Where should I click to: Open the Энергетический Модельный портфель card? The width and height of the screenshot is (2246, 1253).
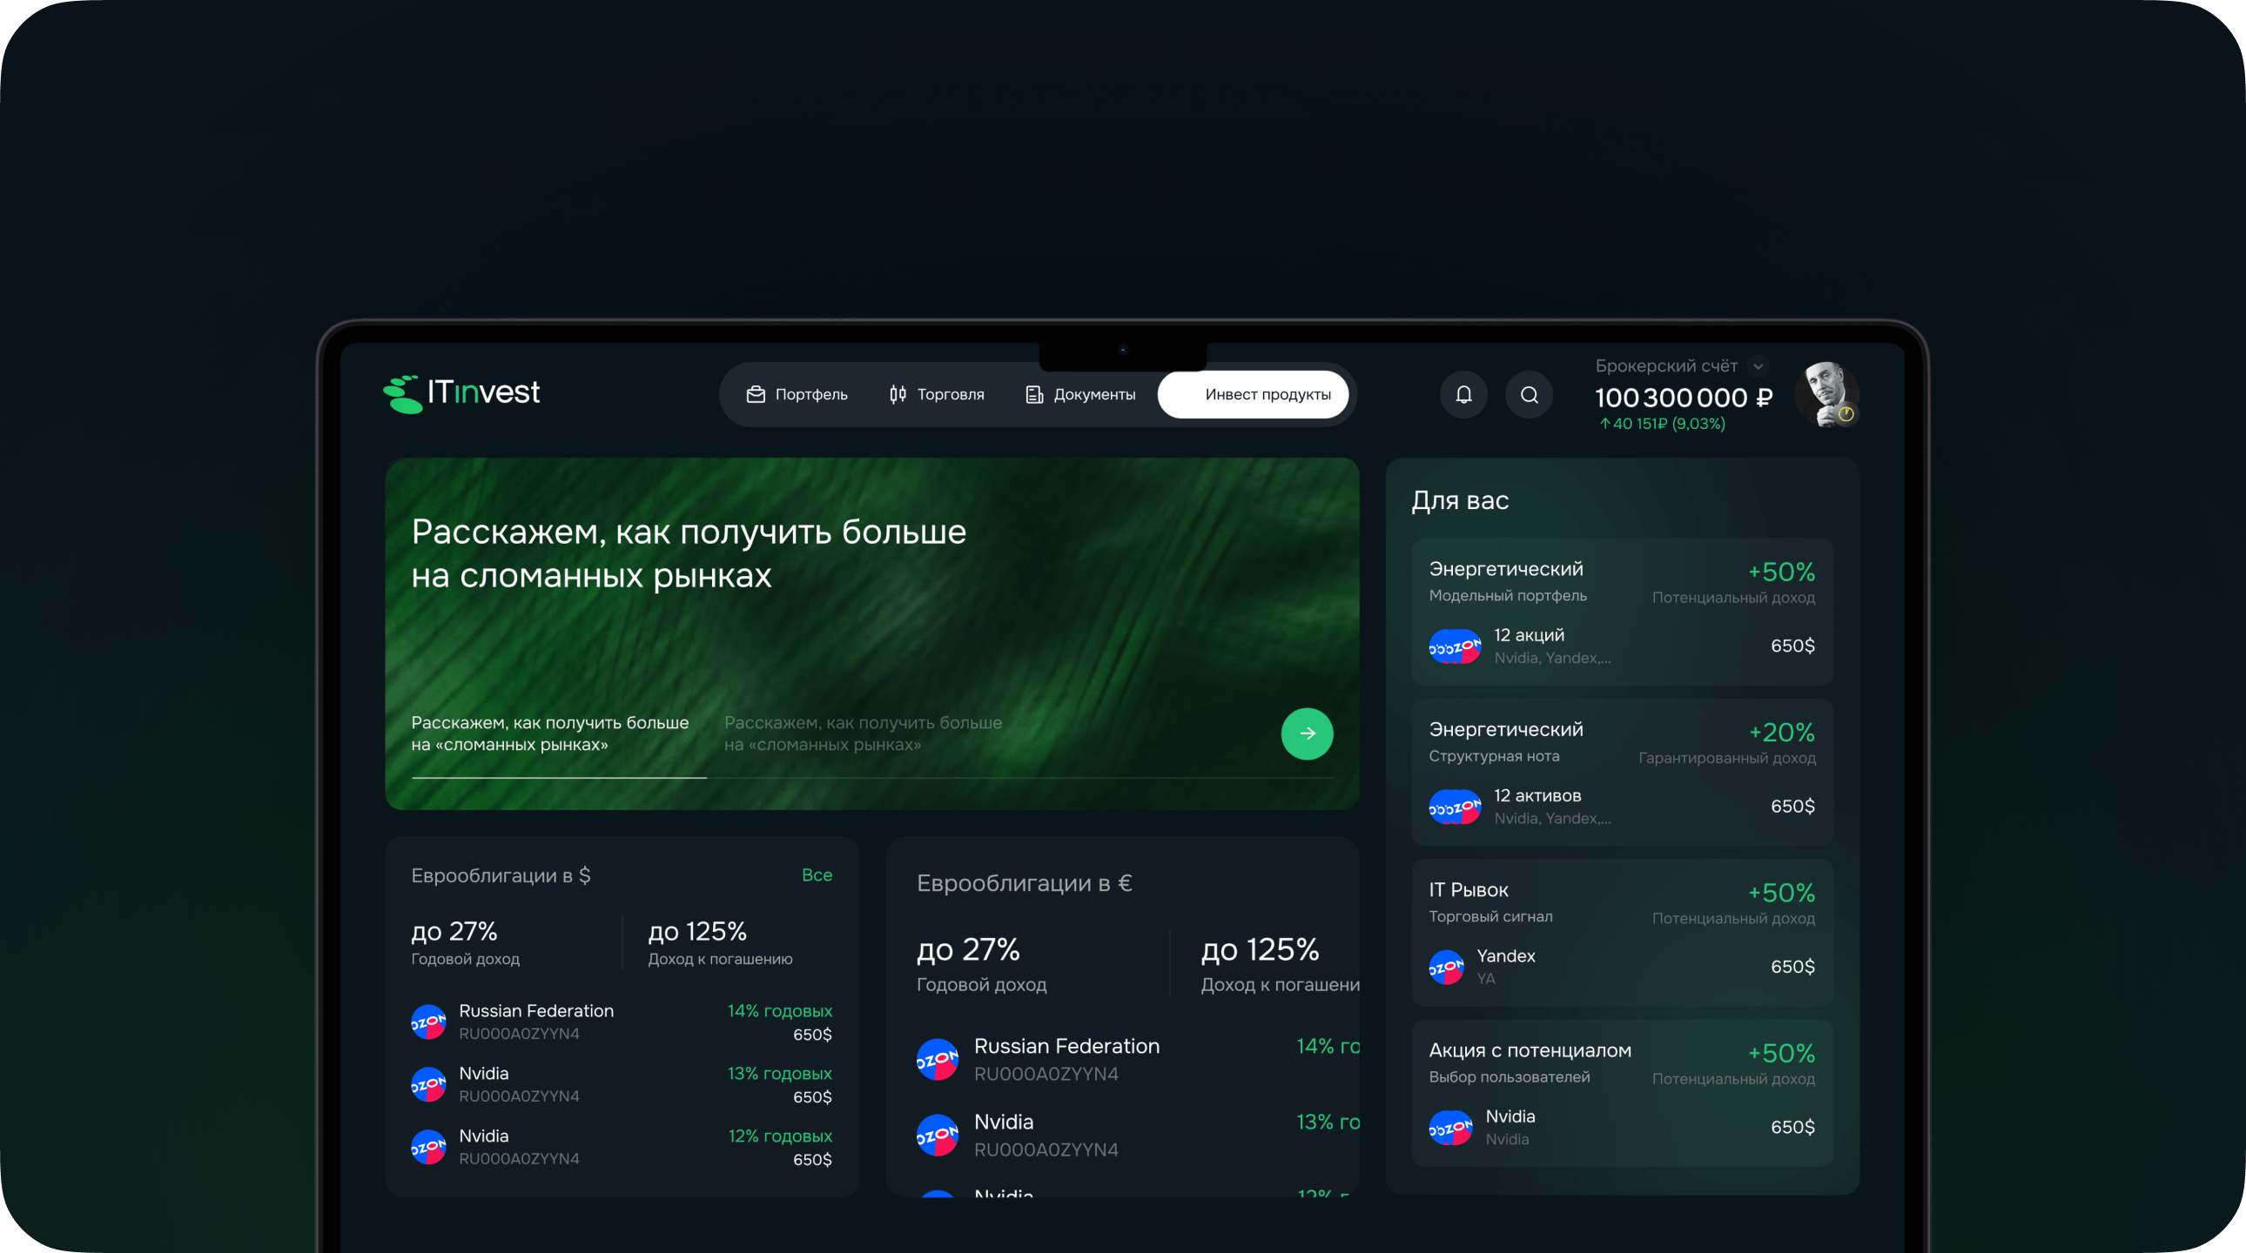1622,612
